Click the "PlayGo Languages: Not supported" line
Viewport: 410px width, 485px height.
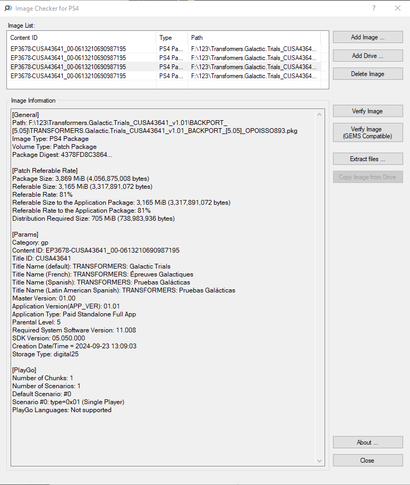[x=62, y=410]
